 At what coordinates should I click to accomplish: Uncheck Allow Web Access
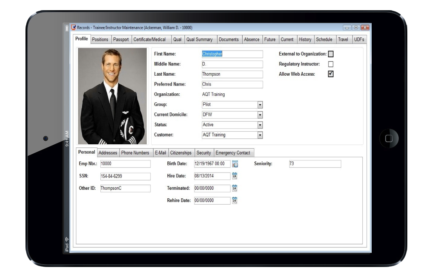tap(330, 74)
